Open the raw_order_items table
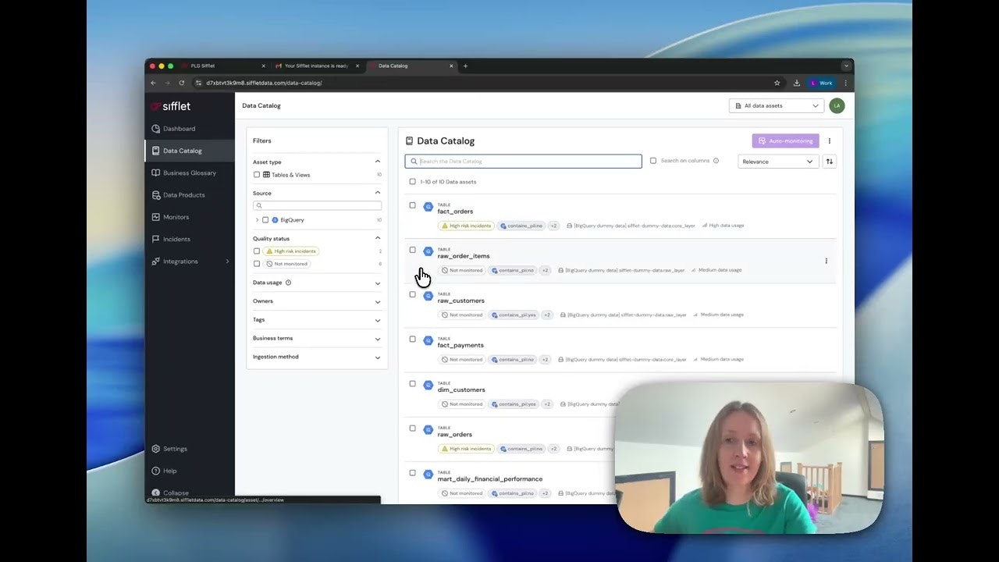999x562 pixels. tap(464, 256)
